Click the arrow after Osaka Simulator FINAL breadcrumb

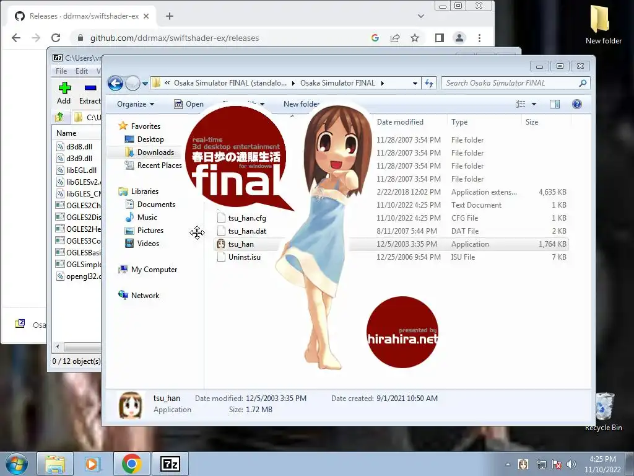tap(382, 84)
